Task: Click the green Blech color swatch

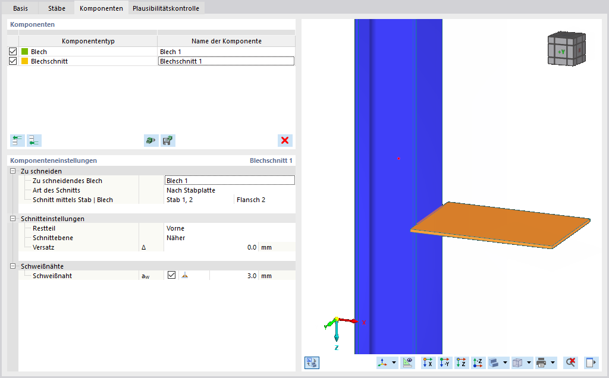Action: point(25,52)
